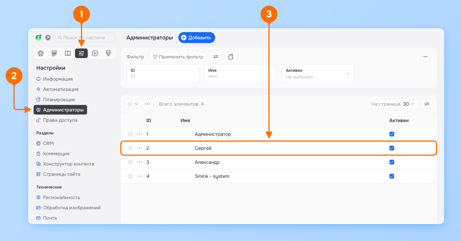The image size is (461, 241).
Task: Click the green user profile avatar icon
Action: point(39,37)
